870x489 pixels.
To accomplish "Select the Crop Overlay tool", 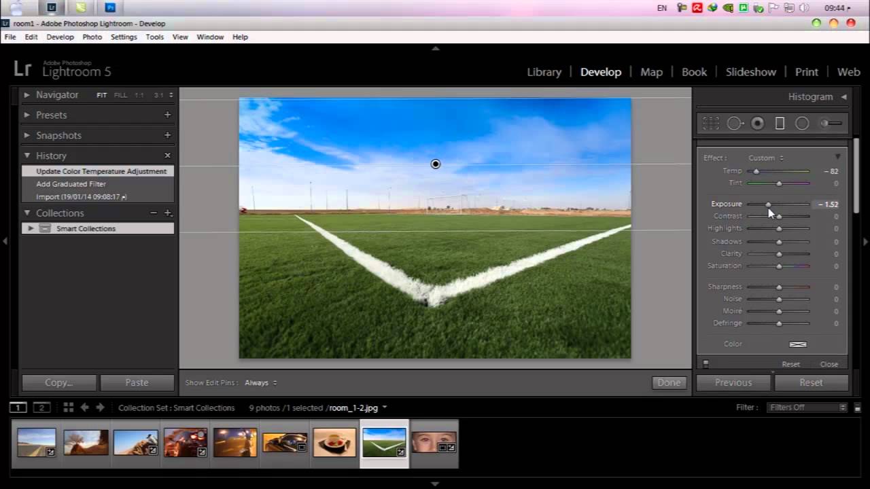I will (x=711, y=123).
